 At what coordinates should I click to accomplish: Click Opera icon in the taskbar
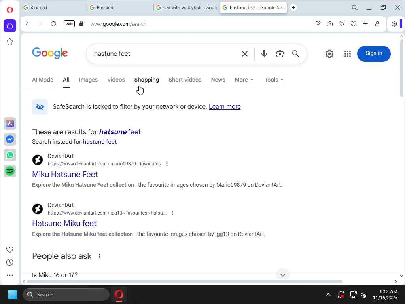tap(119, 294)
